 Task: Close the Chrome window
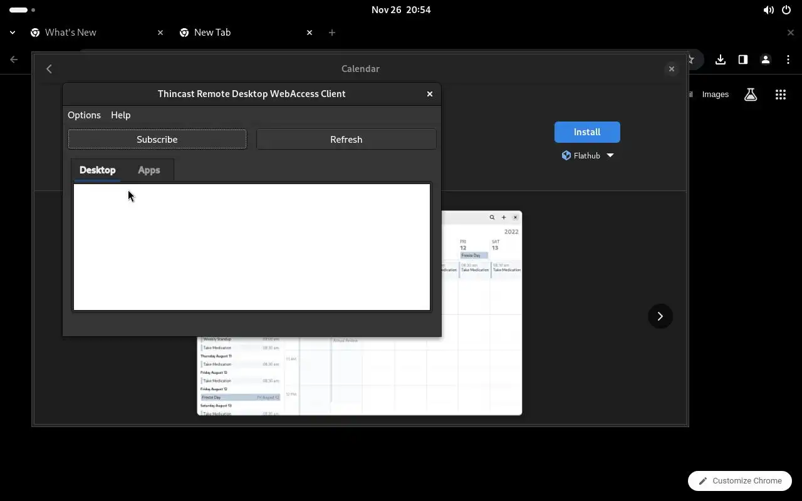pos(791,33)
